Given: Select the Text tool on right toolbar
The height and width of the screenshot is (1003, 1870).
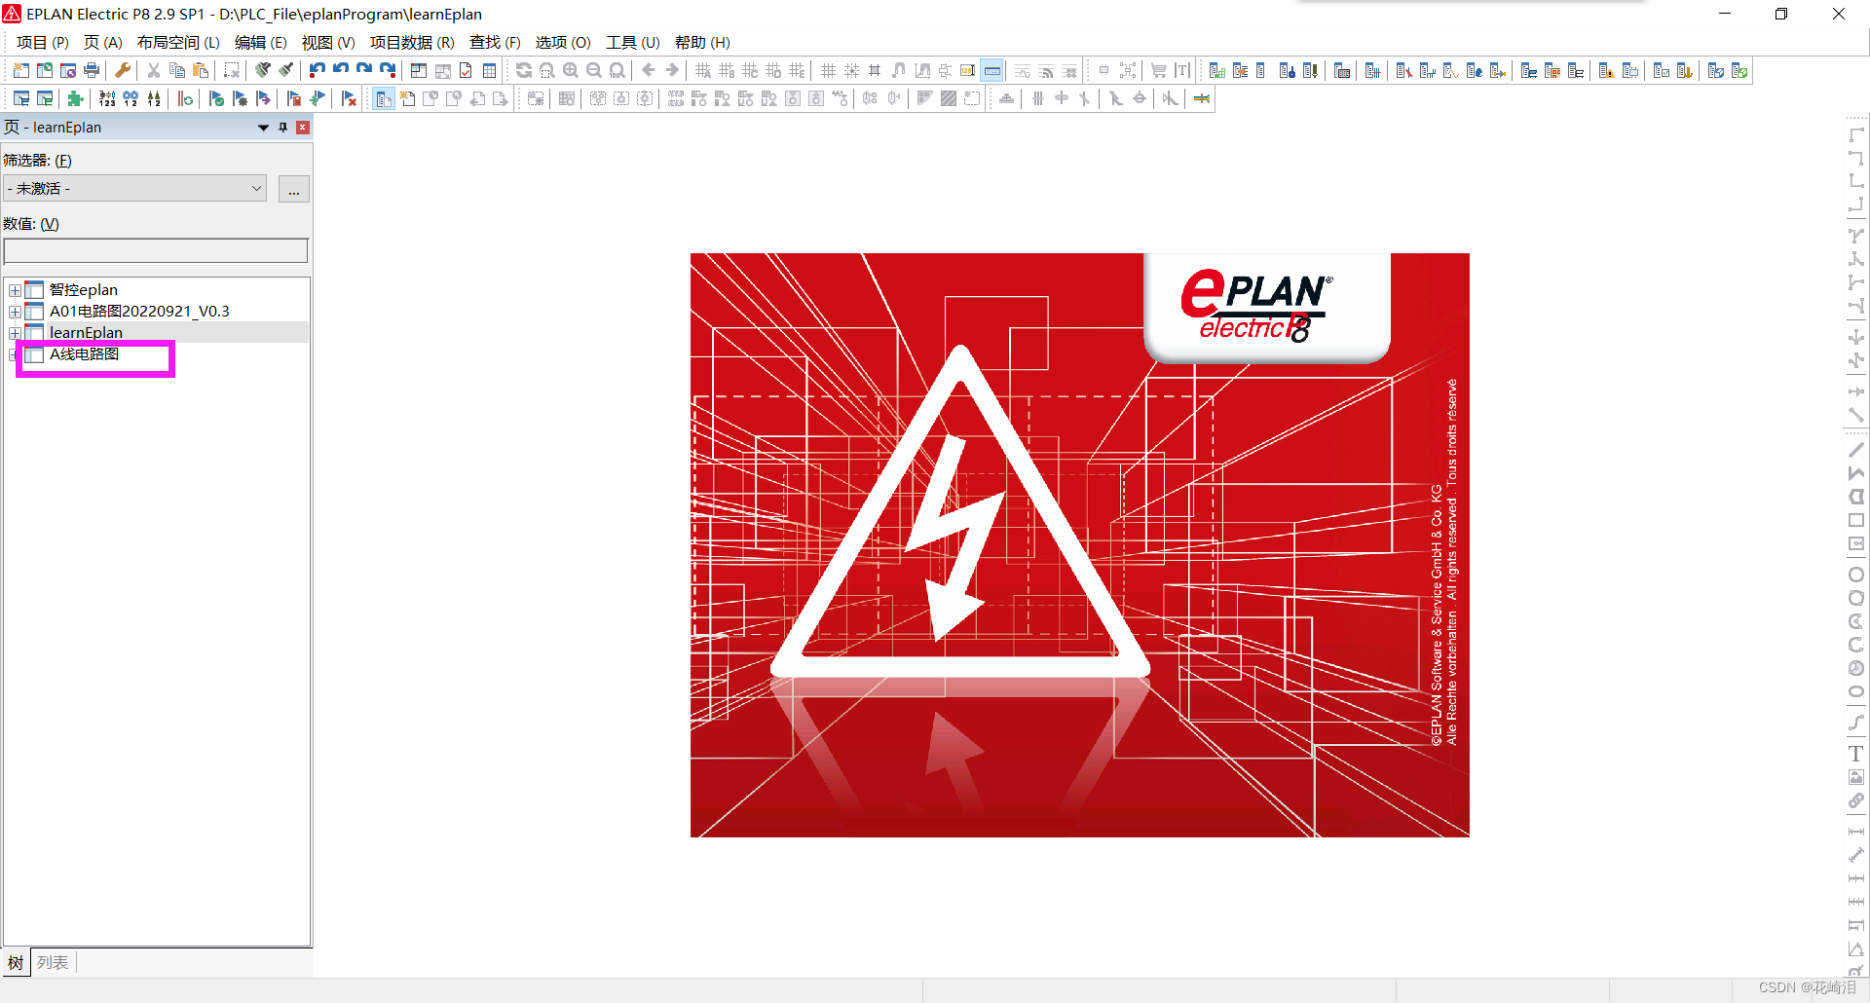Looking at the screenshot, I should [1856, 754].
